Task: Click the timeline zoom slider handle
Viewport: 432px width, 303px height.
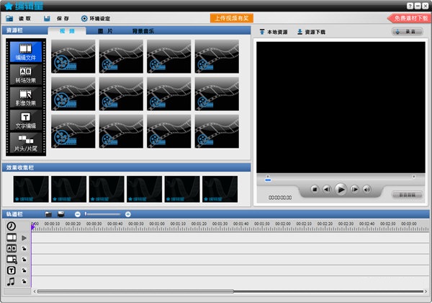Action: click(86, 214)
